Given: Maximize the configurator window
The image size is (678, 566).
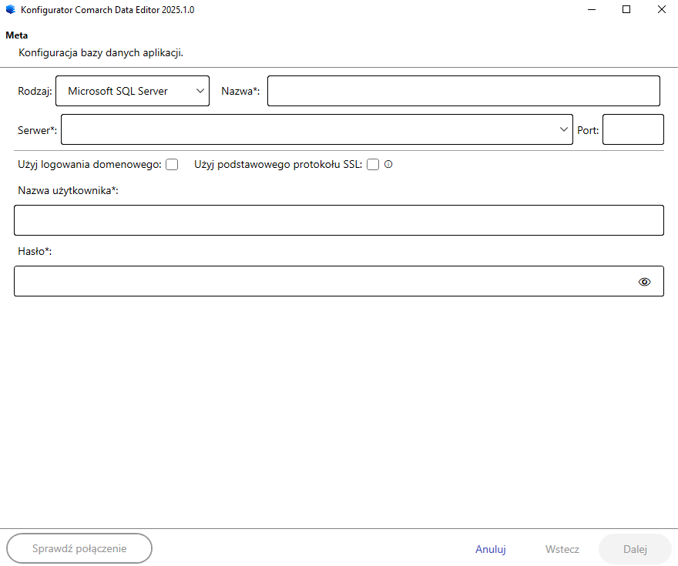Looking at the screenshot, I should coord(626,10).
